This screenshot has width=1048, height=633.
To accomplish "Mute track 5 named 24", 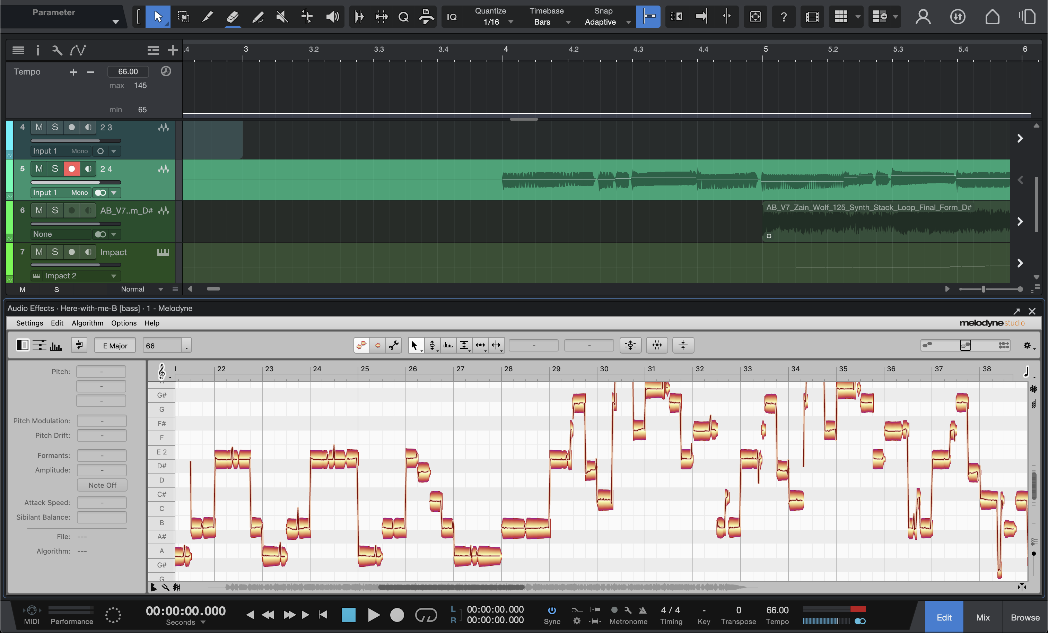I will pos(39,169).
